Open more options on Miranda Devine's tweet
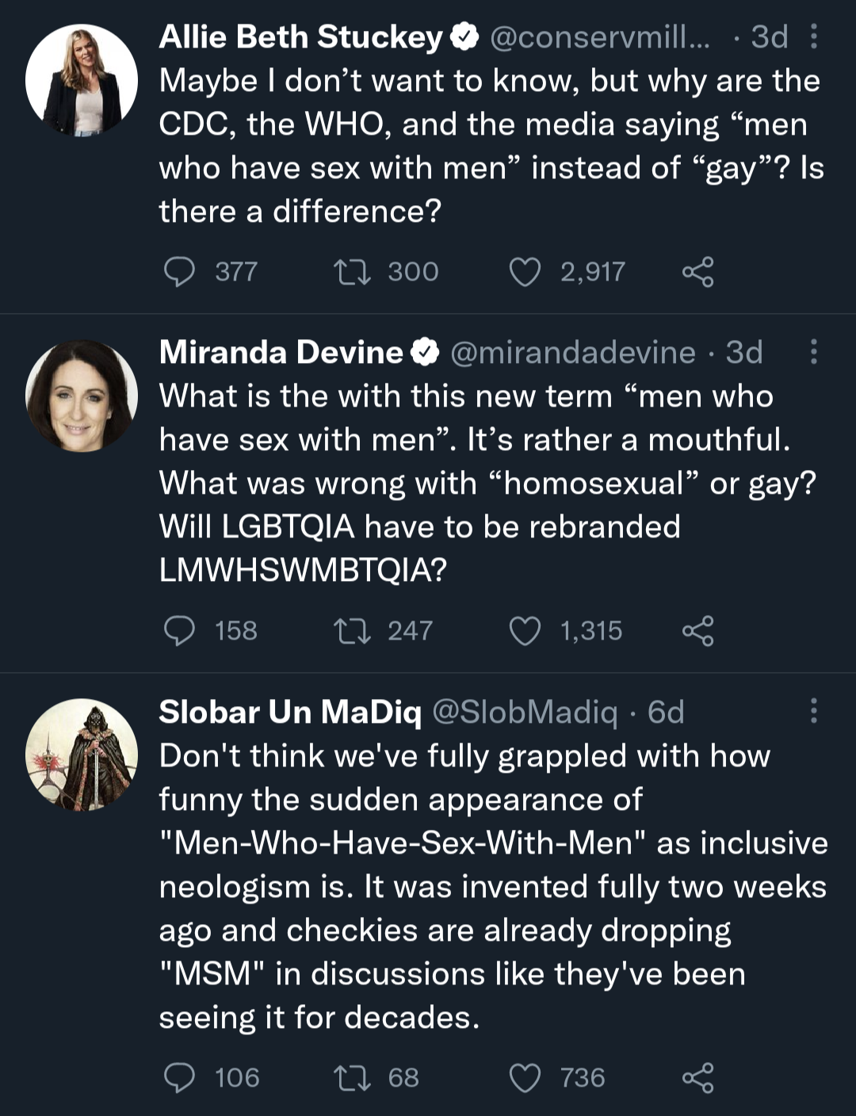 [x=813, y=352]
